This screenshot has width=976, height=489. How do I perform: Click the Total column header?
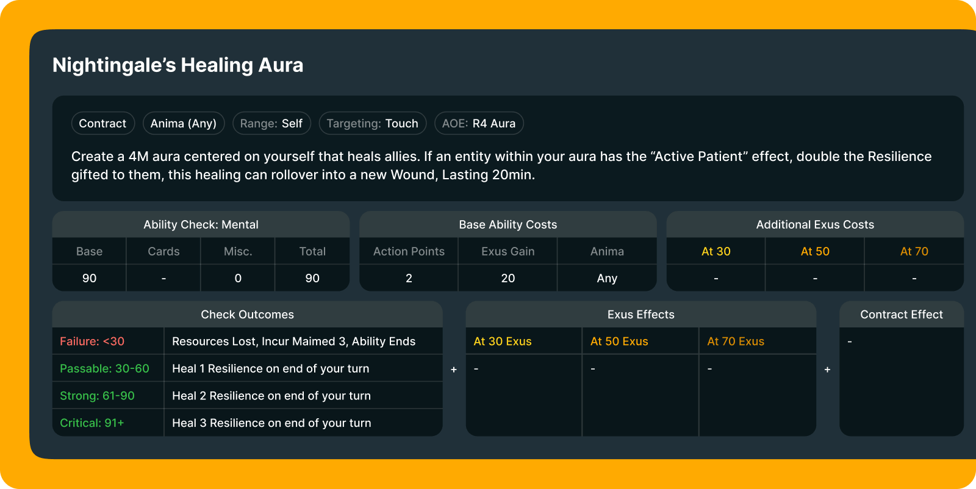(312, 251)
